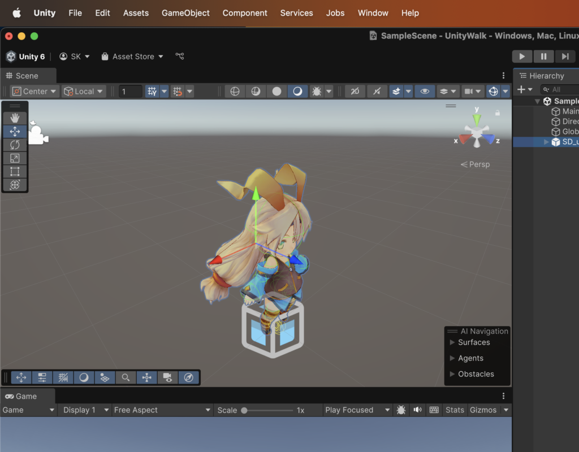
Task: Open the SK account dropdown
Action: click(75, 56)
